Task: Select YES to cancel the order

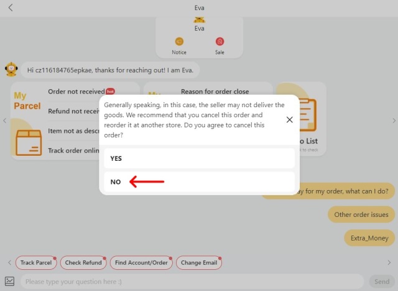Action: coord(199,158)
